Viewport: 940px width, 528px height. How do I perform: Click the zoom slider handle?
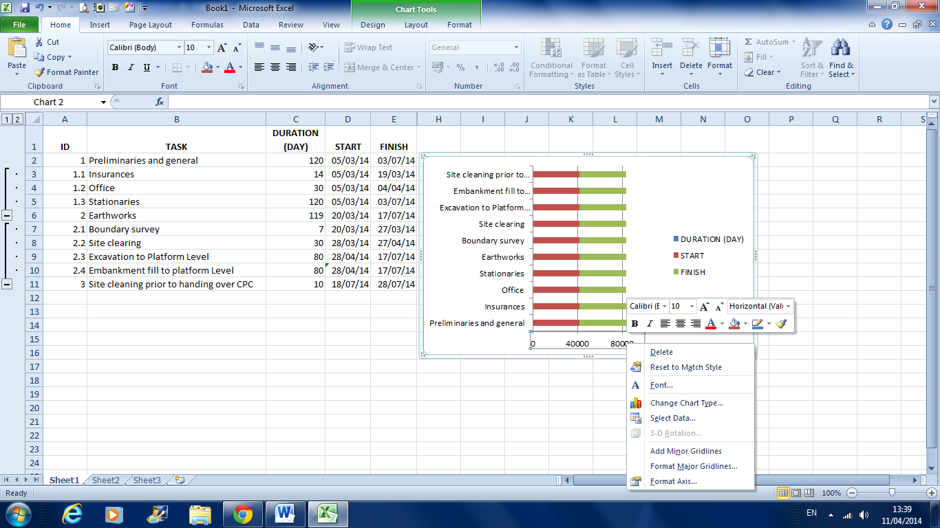click(892, 493)
